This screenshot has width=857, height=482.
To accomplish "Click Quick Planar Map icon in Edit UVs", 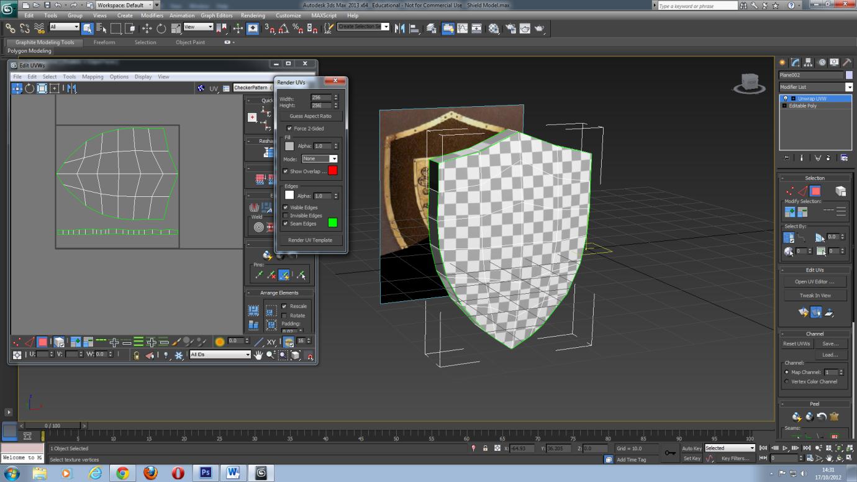I will click(804, 312).
